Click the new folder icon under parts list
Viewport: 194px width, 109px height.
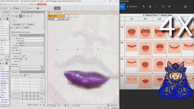pyautogui.click(x=6, y=57)
